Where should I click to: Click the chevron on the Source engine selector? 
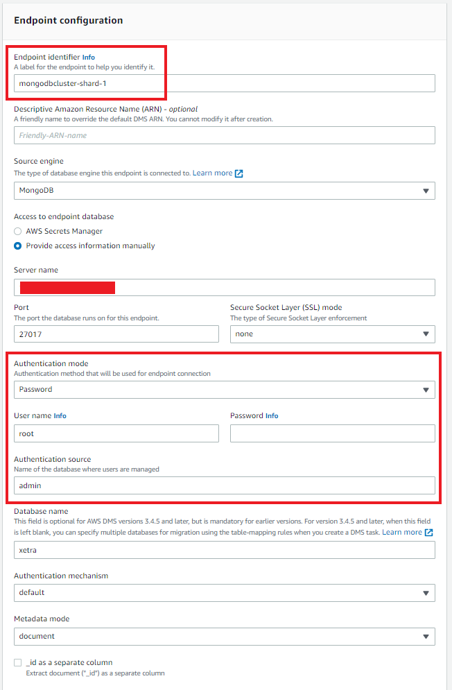(426, 190)
